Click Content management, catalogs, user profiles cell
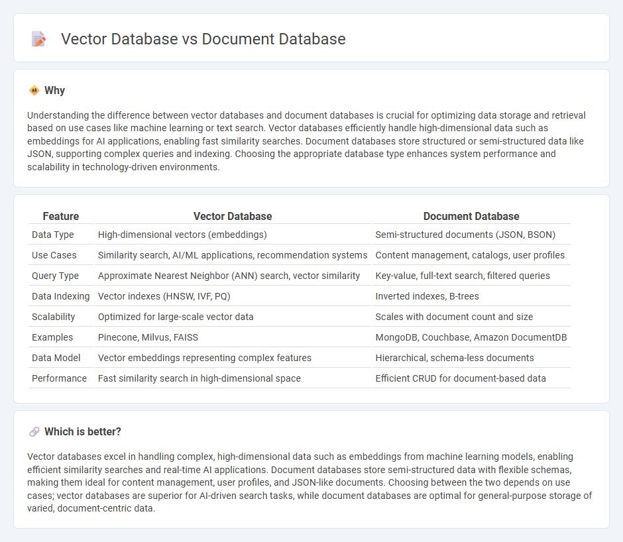Image resolution: width=623 pixels, height=542 pixels. (x=470, y=255)
